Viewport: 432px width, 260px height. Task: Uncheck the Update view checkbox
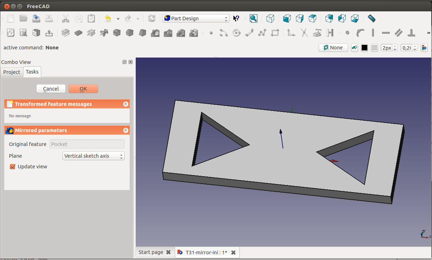click(x=13, y=167)
